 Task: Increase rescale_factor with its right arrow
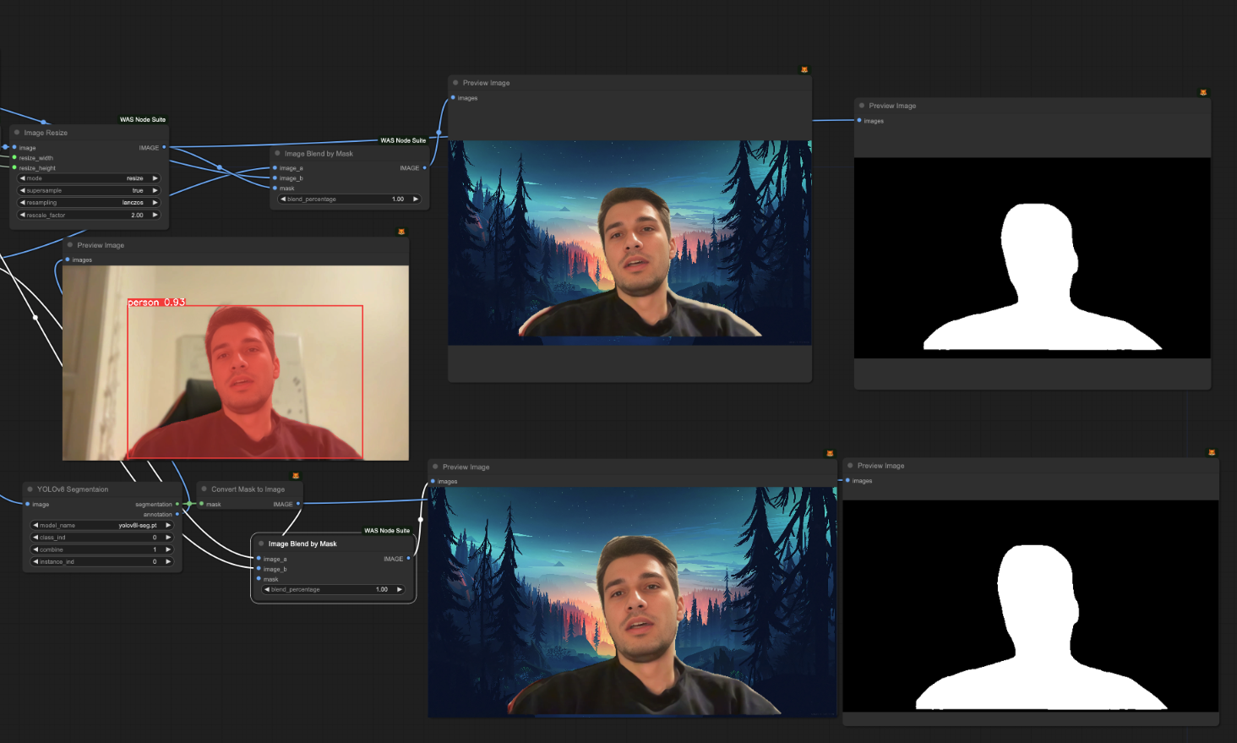pos(155,215)
